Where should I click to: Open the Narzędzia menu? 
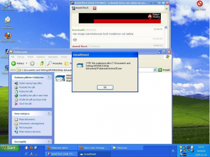point(53,57)
